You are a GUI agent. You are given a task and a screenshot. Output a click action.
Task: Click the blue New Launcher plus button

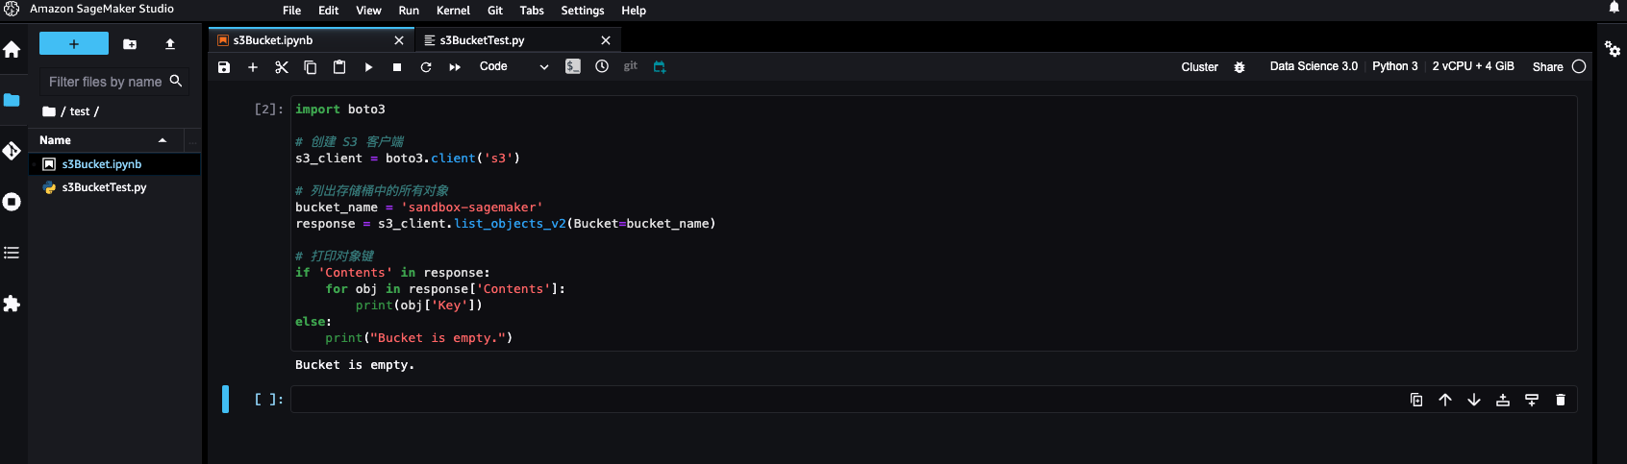click(74, 43)
